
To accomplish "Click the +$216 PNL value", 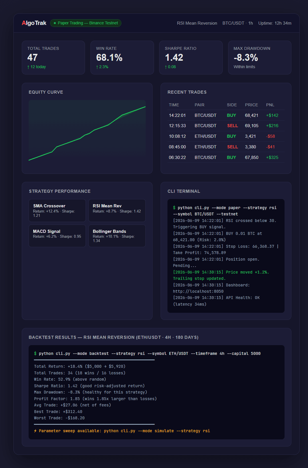I will point(272,126).
